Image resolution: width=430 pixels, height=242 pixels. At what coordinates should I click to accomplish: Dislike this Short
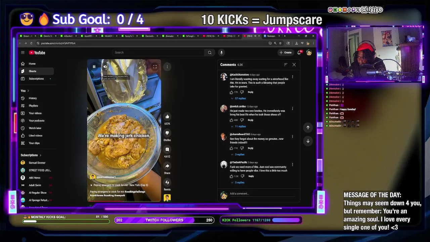[x=167, y=133]
